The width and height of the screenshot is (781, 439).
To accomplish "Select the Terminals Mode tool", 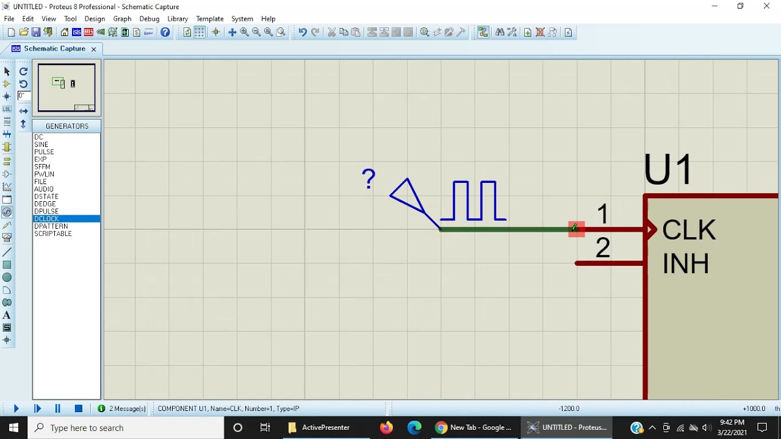I will click(x=7, y=161).
